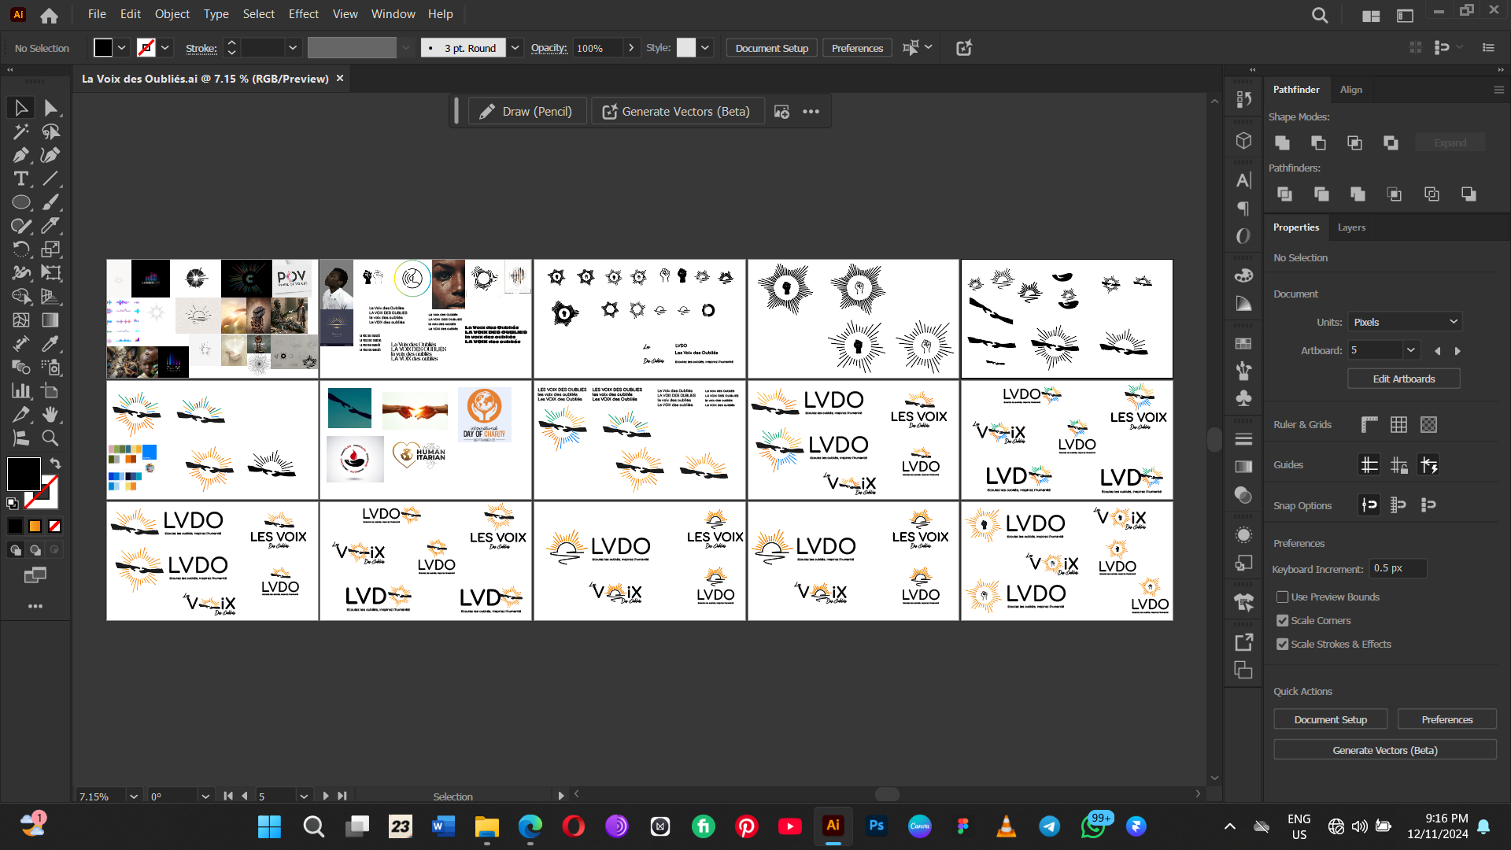
Task: Click the Swap Fill and Stroke arrow
Action: [55, 464]
